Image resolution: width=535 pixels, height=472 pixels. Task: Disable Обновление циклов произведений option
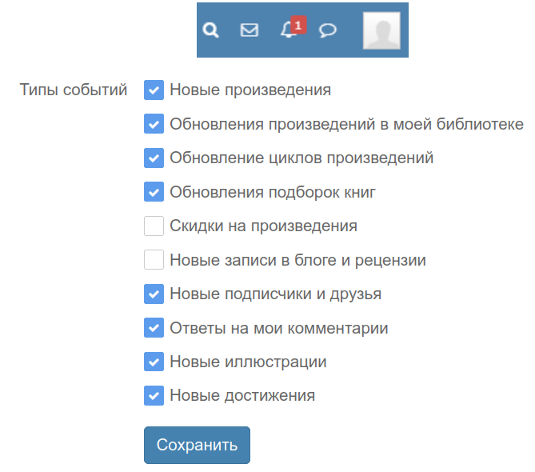pyautogui.click(x=154, y=158)
